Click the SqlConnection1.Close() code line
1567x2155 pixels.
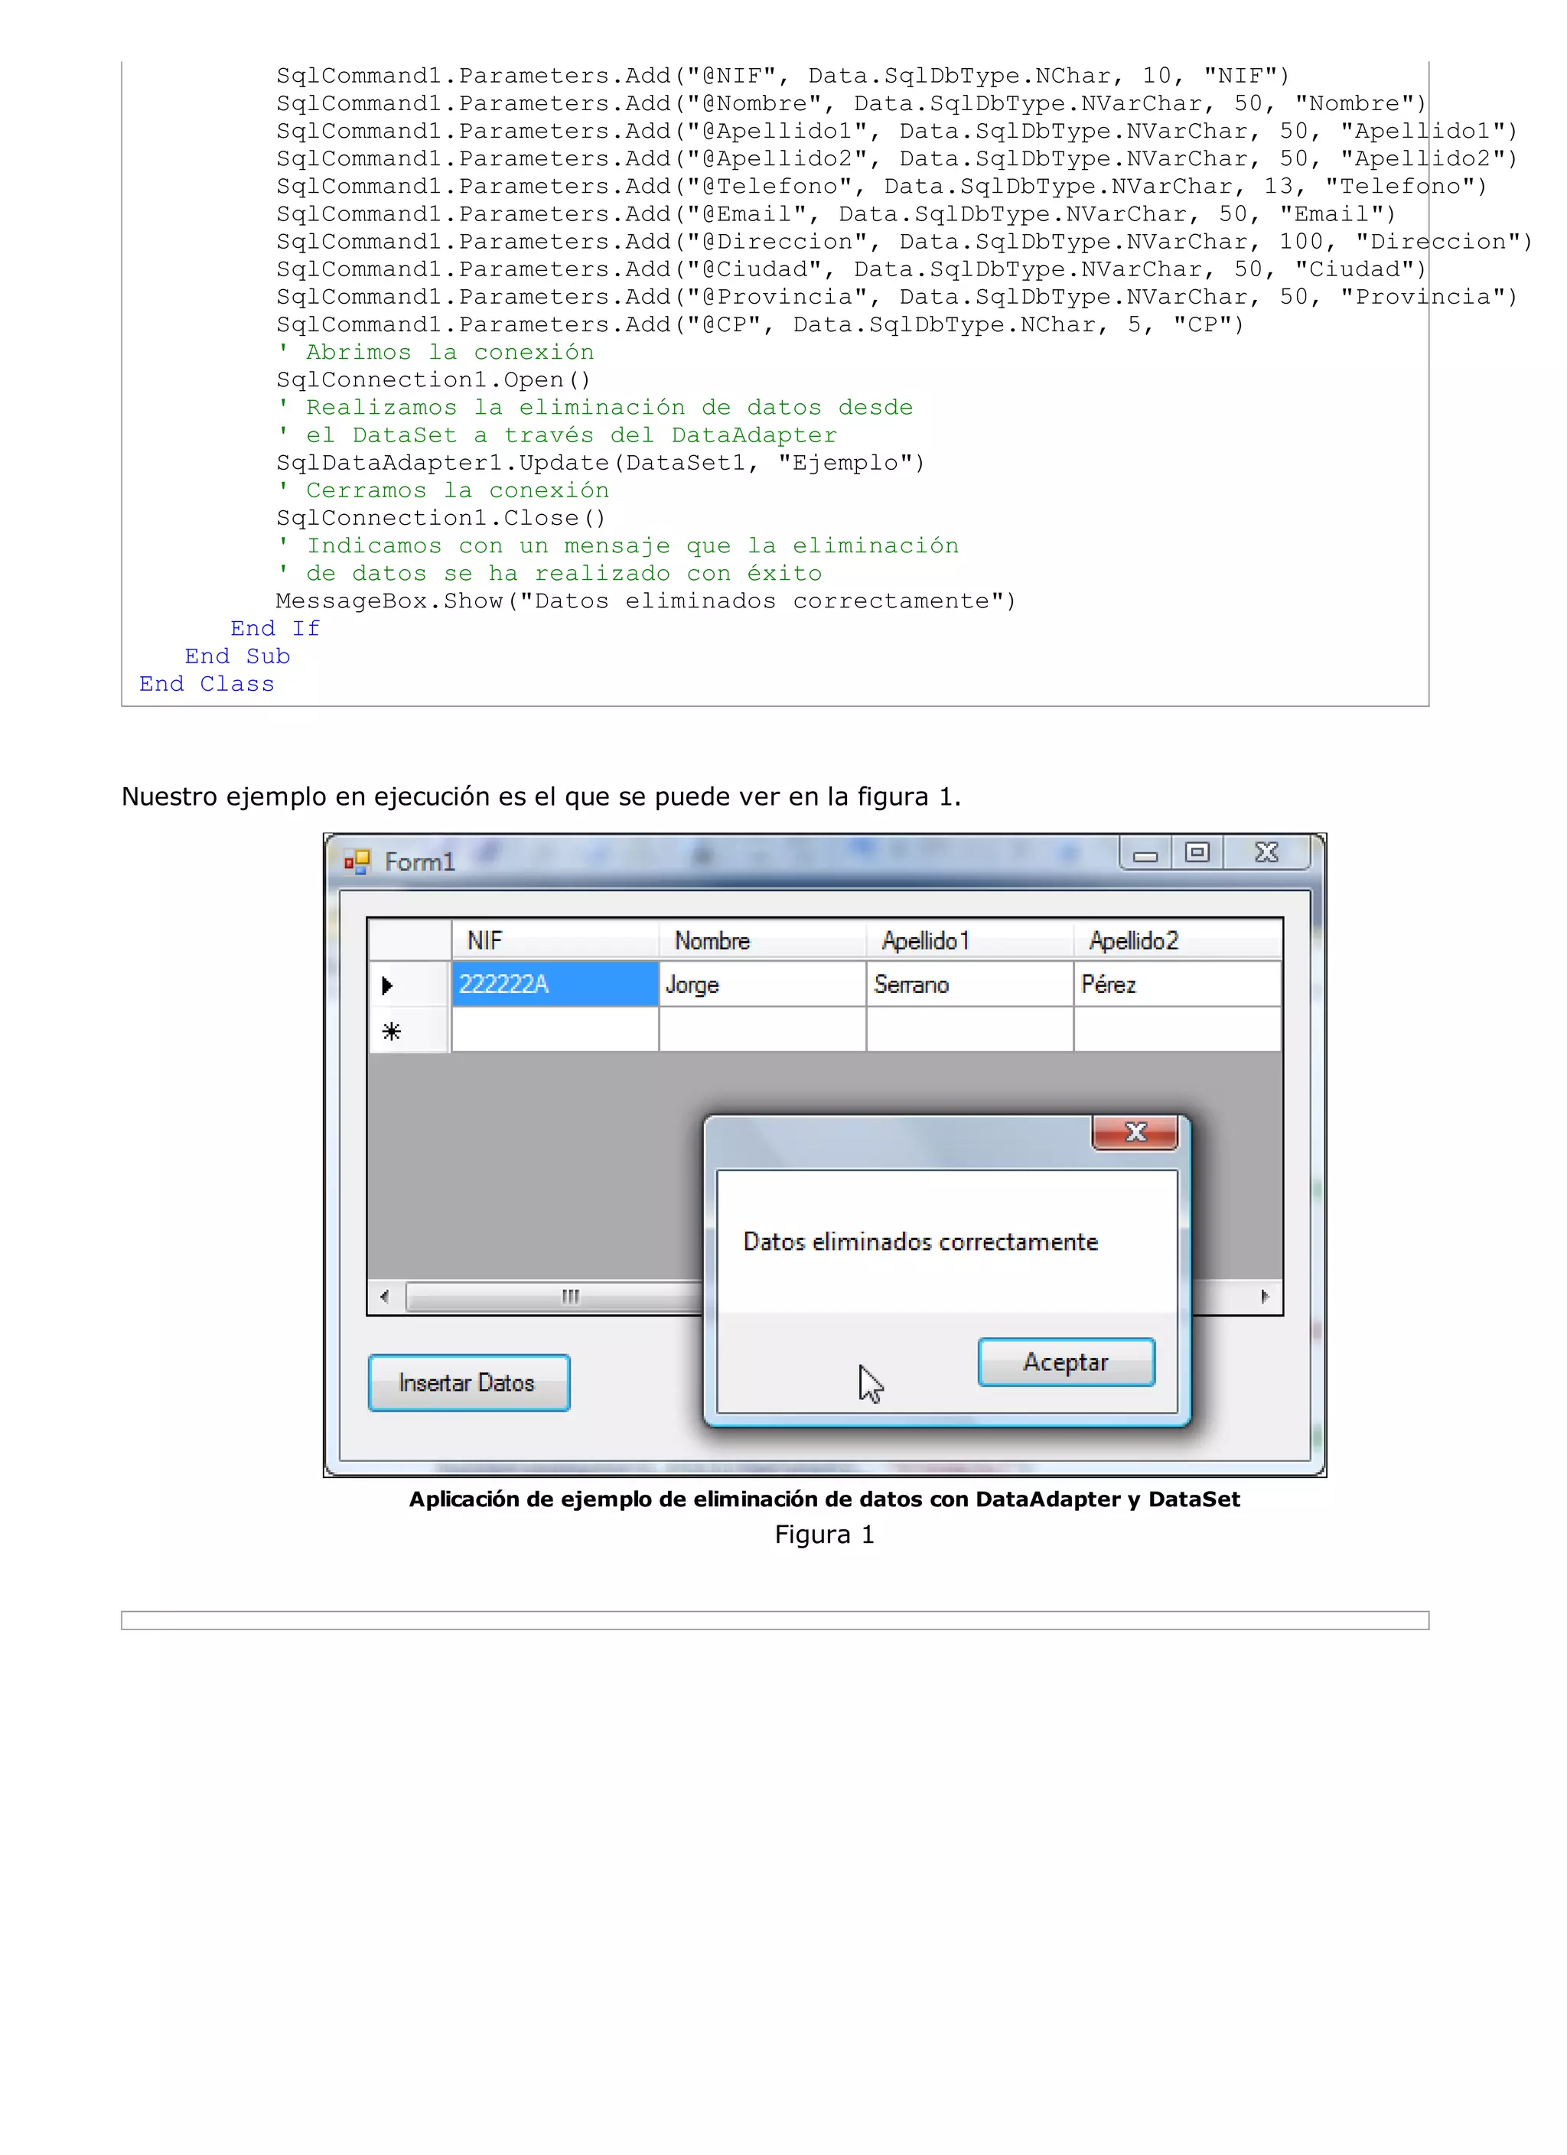pos(441,518)
